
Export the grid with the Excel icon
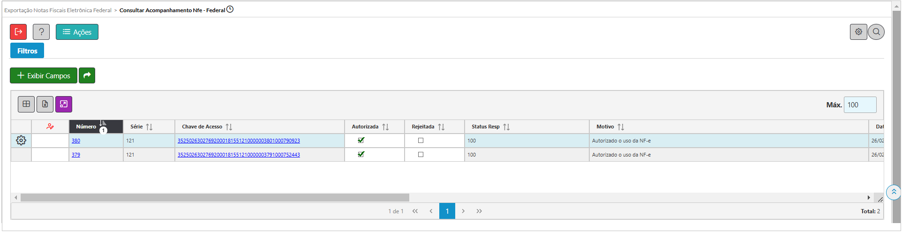pos(45,104)
